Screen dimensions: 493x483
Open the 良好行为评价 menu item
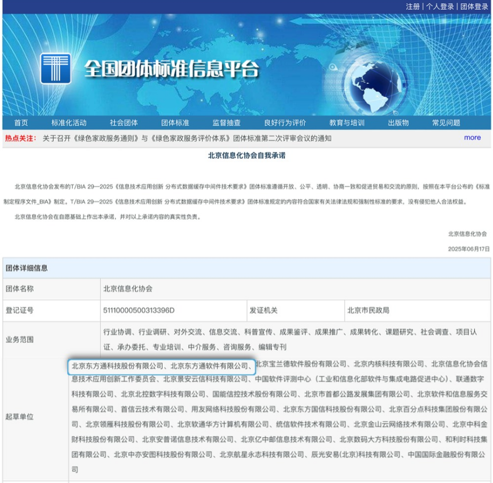[285, 123]
